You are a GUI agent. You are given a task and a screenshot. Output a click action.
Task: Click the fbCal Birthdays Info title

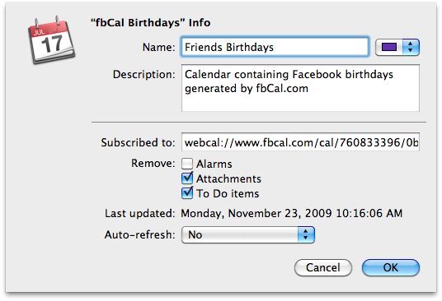click(x=151, y=22)
